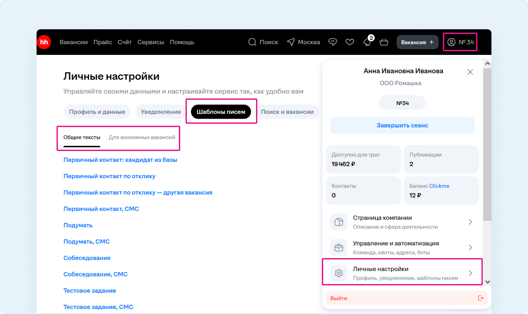Click the Завершить сеанс button
Screen dimensions: 528x314
click(x=402, y=125)
